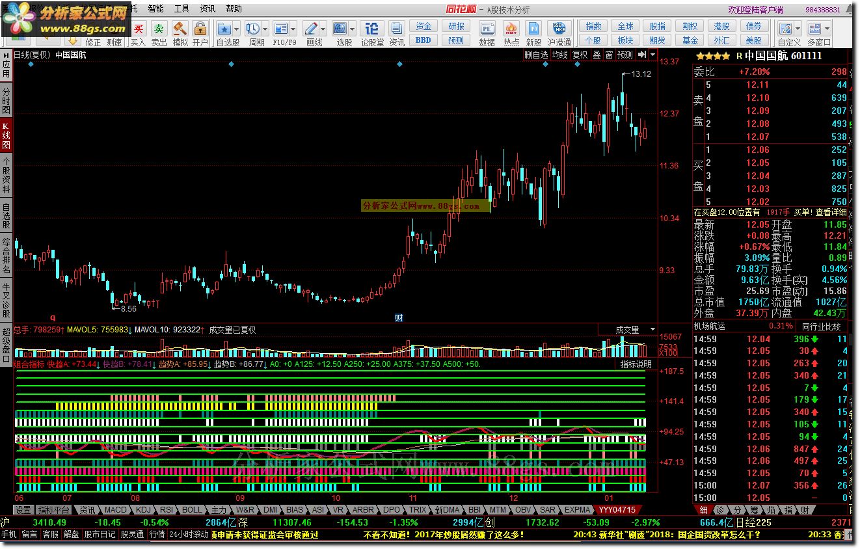
Task: Toggle 复权 price adjustment on chart
Action: (x=580, y=55)
